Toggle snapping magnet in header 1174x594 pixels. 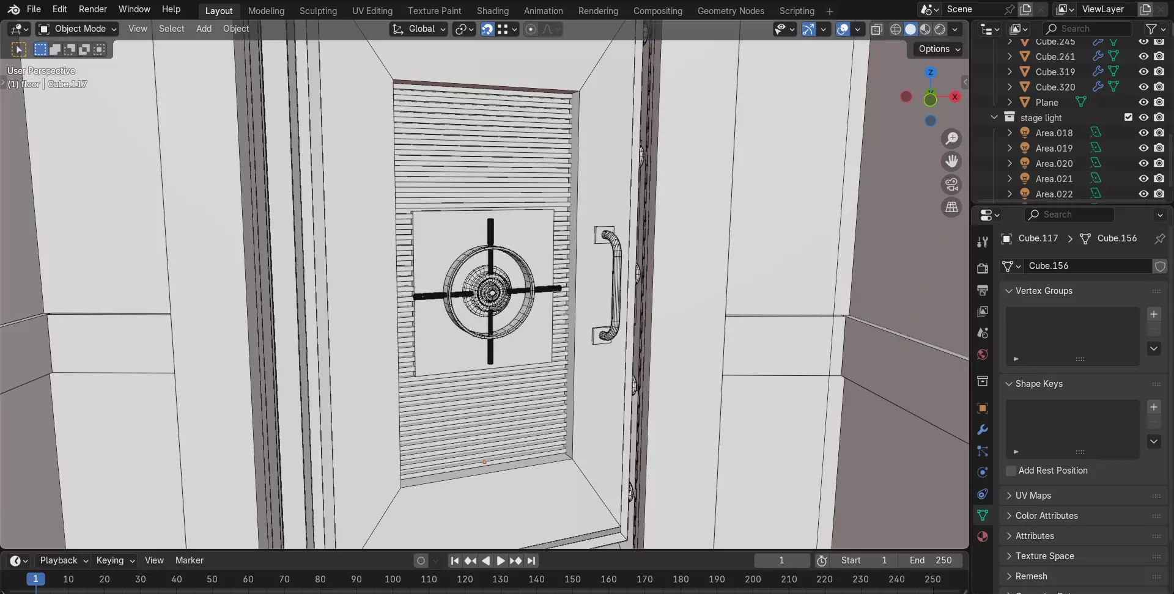pyautogui.click(x=487, y=29)
